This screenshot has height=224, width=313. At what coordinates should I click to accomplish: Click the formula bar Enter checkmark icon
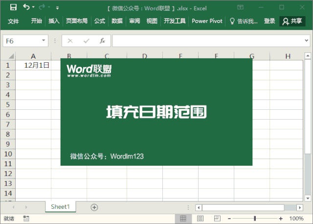point(87,41)
